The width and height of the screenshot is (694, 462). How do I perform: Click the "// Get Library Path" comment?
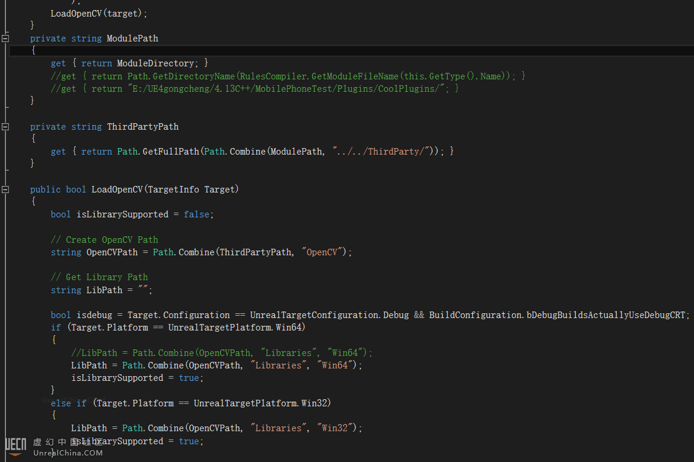pyautogui.click(x=99, y=277)
